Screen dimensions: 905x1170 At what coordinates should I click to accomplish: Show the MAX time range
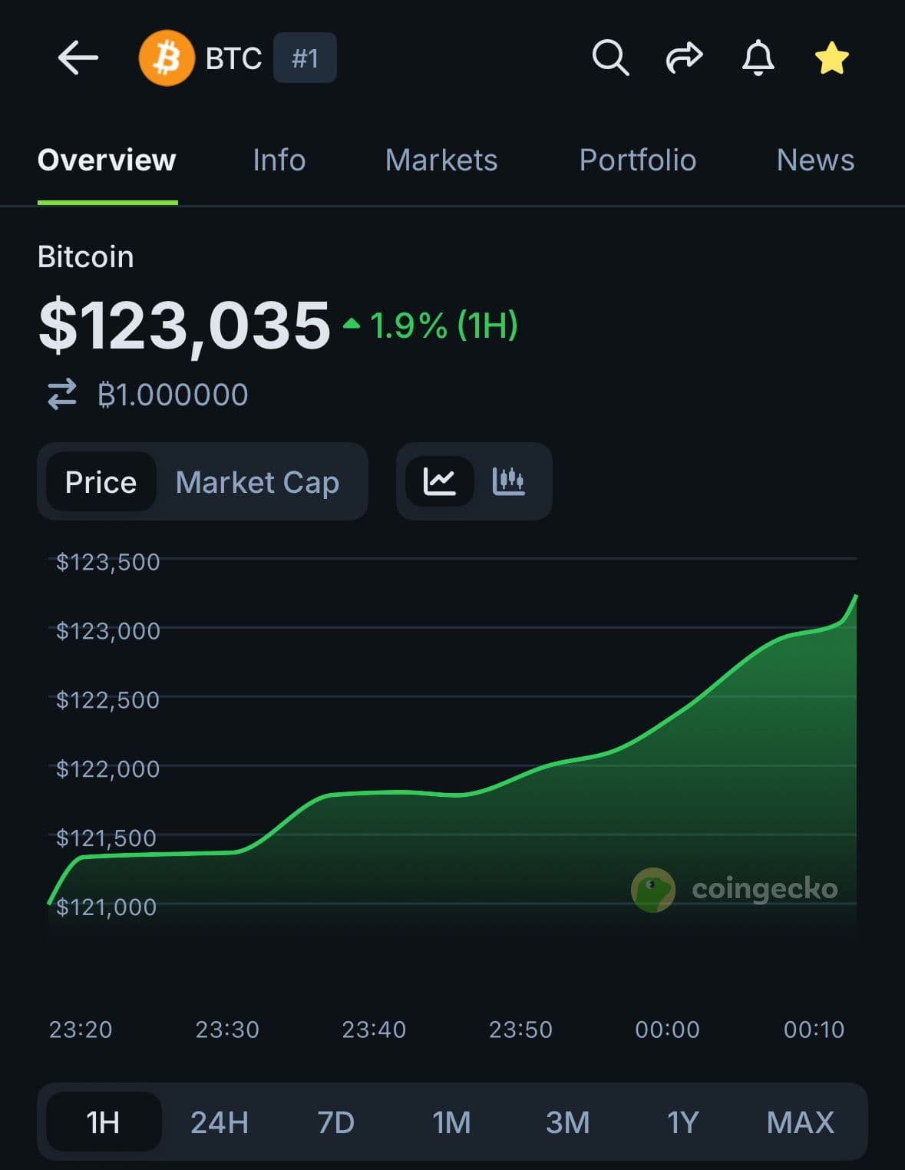click(x=800, y=1122)
